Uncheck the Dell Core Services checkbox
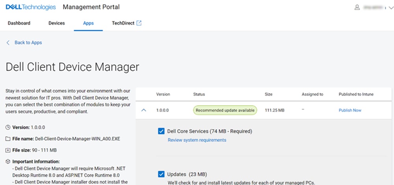Viewport: 394px width, 185px height. point(161,131)
